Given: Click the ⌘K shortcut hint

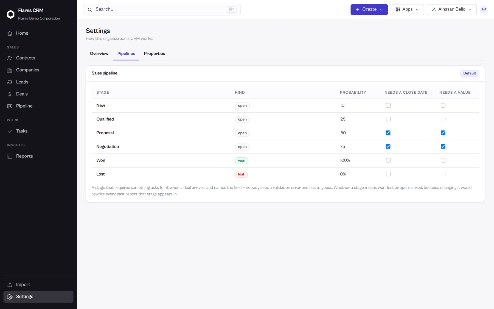Looking at the screenshot, I should (x=231, y=9).
